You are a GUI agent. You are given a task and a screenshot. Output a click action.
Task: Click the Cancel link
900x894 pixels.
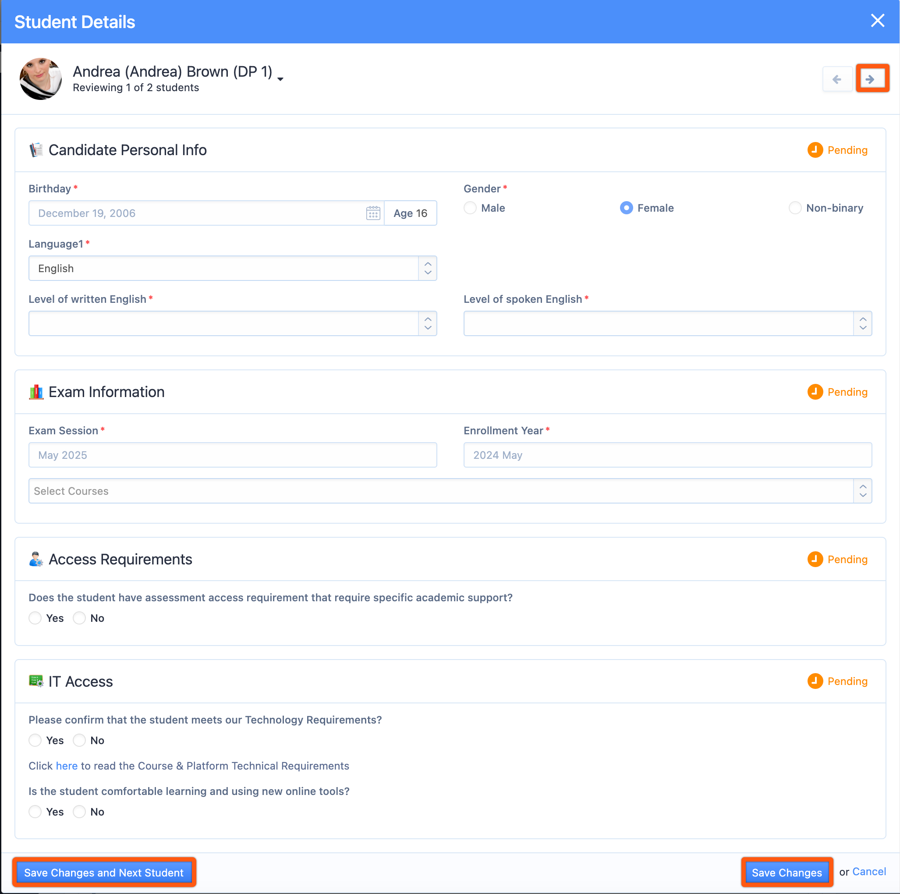(x=869, y=872)
